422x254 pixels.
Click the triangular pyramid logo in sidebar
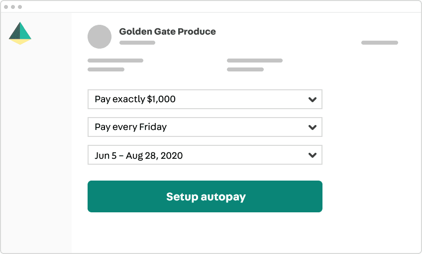coord(20,33)
